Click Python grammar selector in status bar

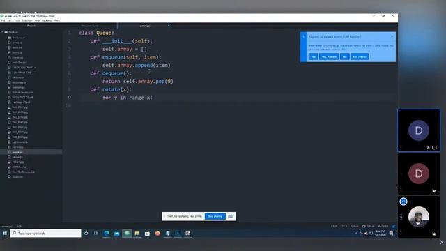(355, 226)
